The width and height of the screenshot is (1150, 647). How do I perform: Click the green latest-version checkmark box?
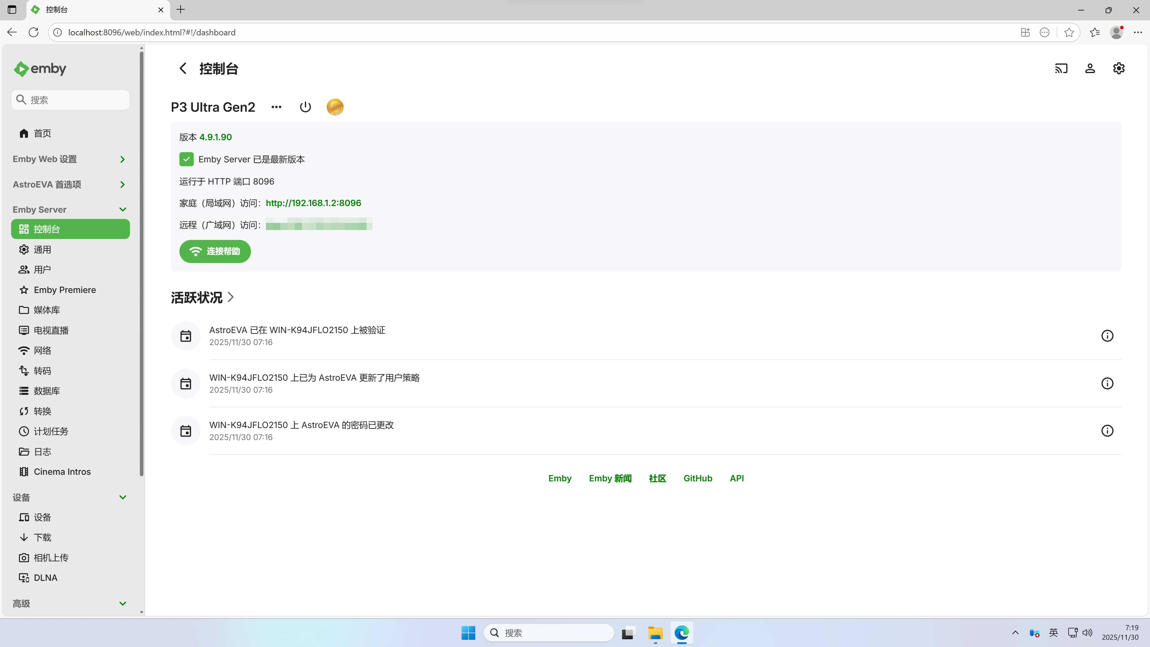coord(187,159)
